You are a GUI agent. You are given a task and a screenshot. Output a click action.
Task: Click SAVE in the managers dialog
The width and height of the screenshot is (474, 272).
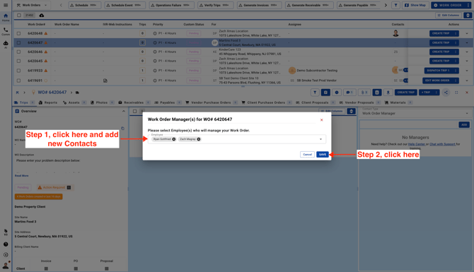(x=322, y=155)
